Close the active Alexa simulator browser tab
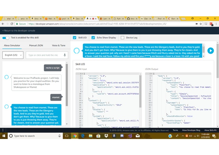219x155 pixels. pos(96,19)
